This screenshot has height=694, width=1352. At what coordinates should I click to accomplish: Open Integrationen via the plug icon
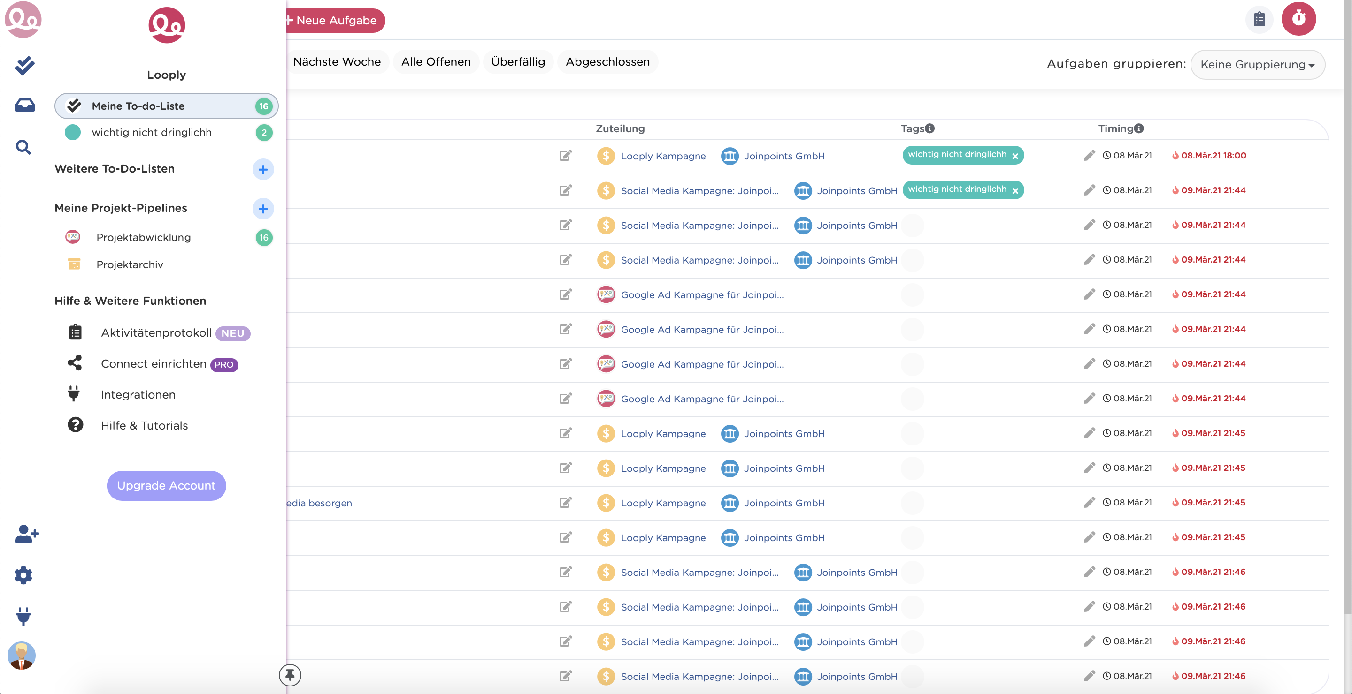coord(75,394)
